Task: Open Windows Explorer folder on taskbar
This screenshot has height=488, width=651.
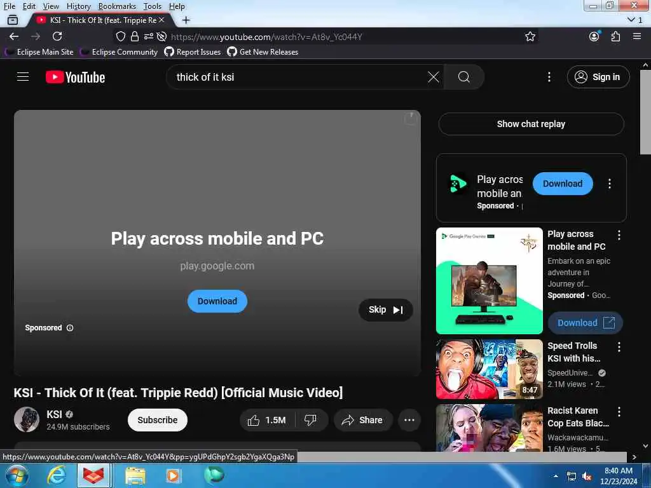Action: tap(135, 476)
